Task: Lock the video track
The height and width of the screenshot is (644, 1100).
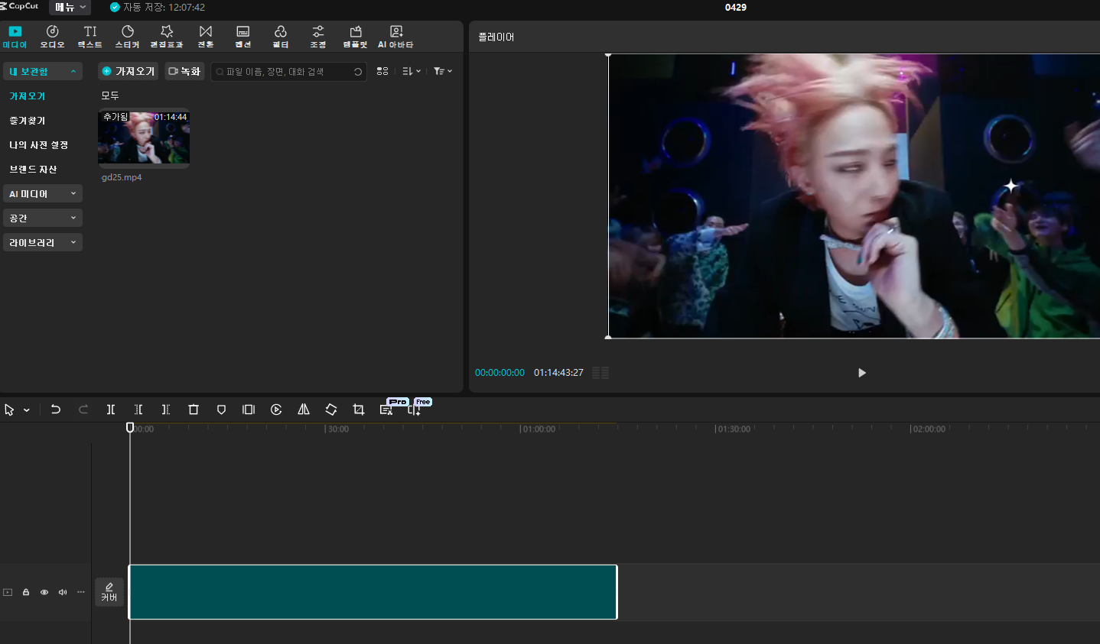Action: click(26, 592)
